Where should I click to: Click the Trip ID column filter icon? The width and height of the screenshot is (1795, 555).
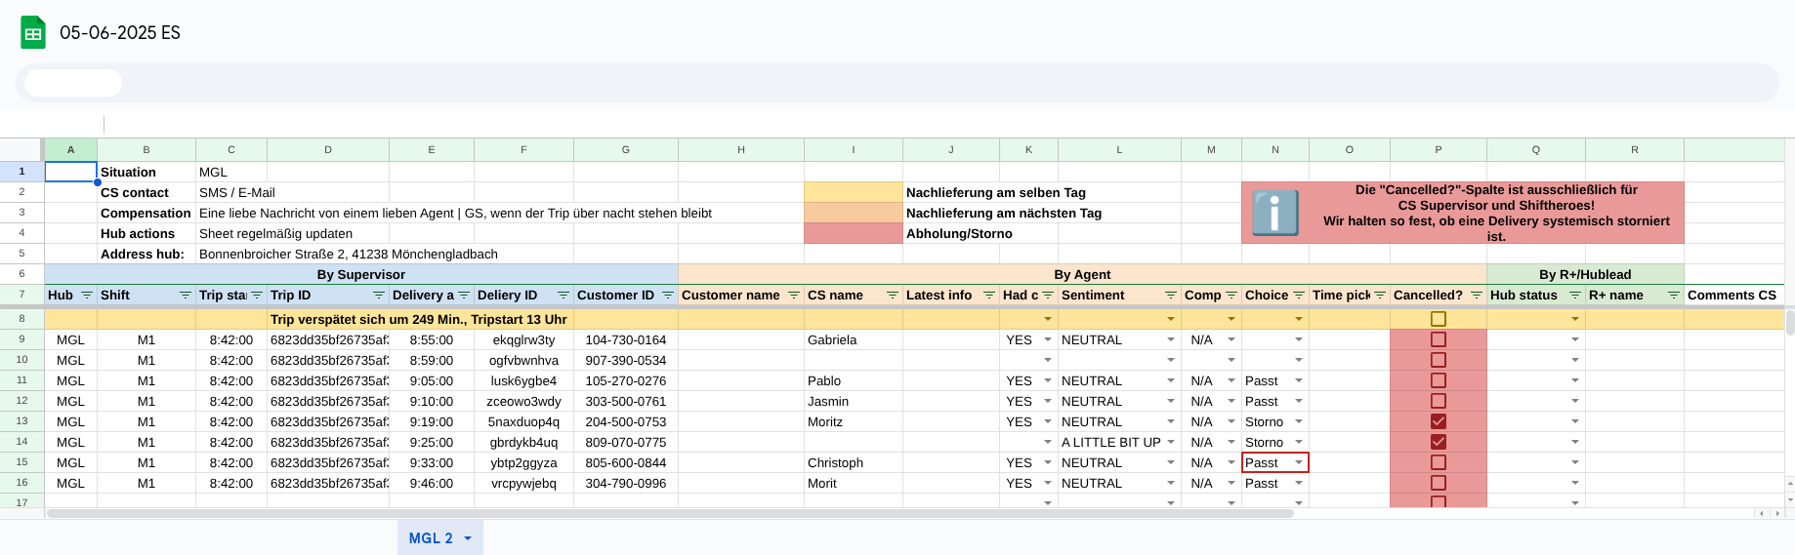tap(379, 296)
